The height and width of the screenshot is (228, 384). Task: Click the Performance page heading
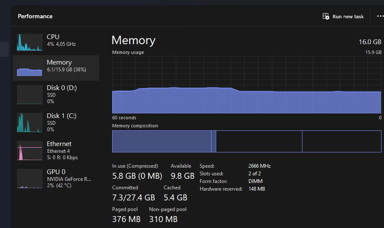[x=35, y=17]
